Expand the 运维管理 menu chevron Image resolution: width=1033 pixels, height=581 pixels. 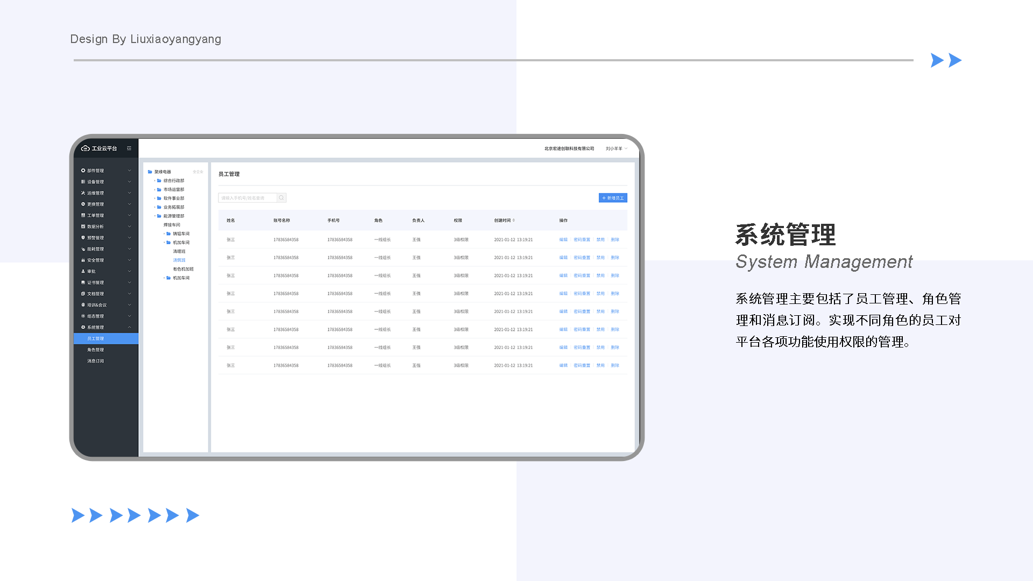pyautogui.click(x=130, y=193)
